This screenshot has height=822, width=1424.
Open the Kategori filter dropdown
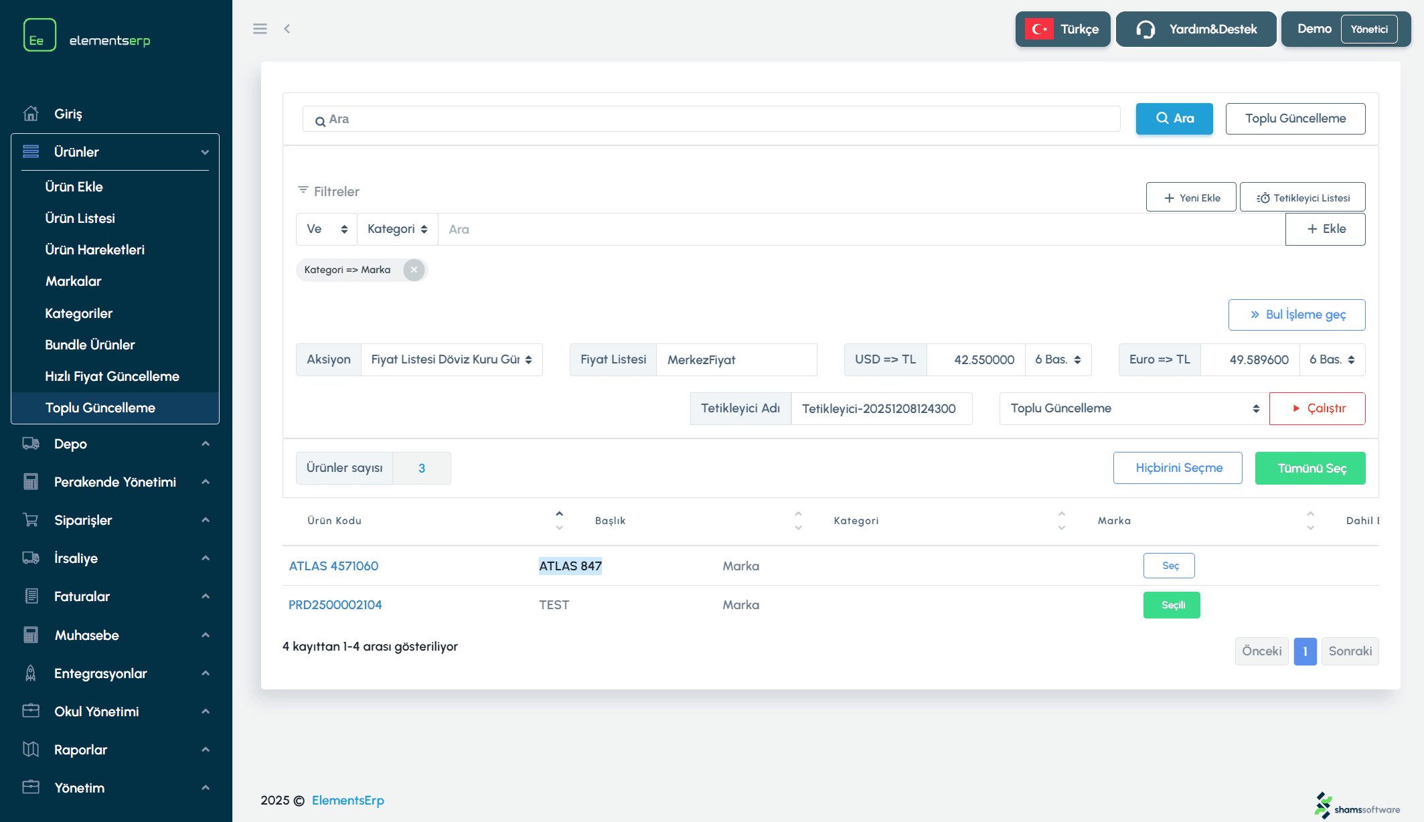[397, 229]
